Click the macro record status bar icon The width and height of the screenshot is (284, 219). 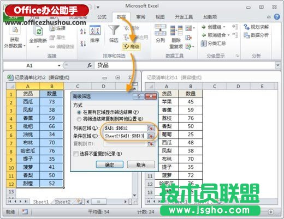point(25,212)
